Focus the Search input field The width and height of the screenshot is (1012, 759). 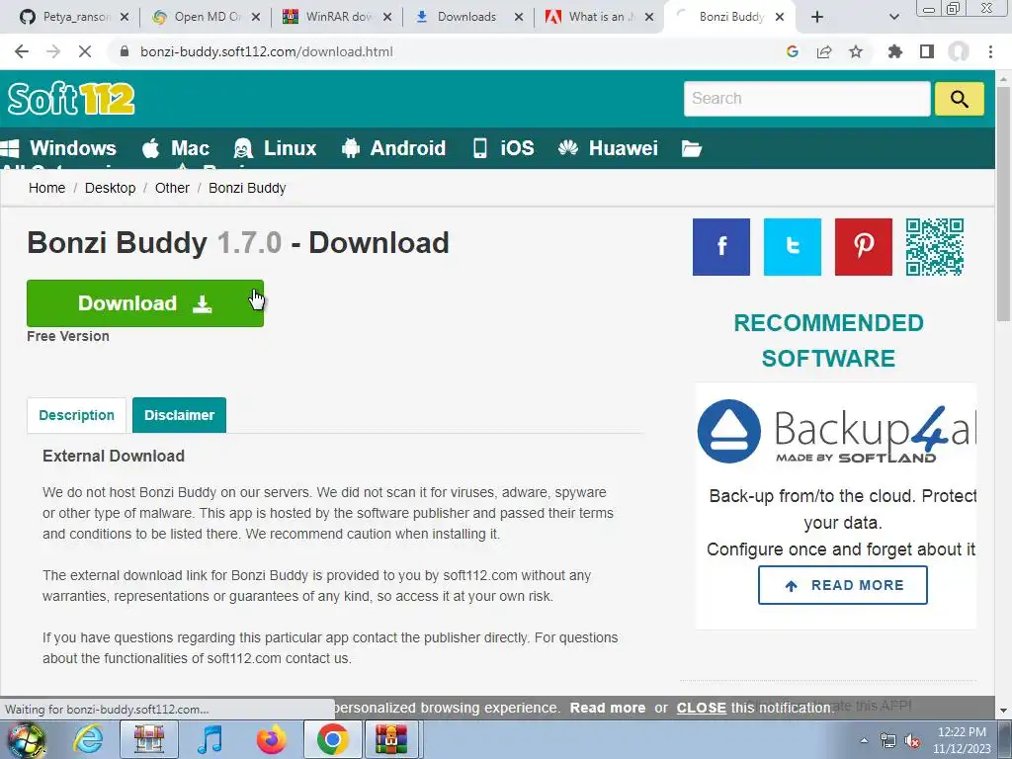tap(806, 99)
